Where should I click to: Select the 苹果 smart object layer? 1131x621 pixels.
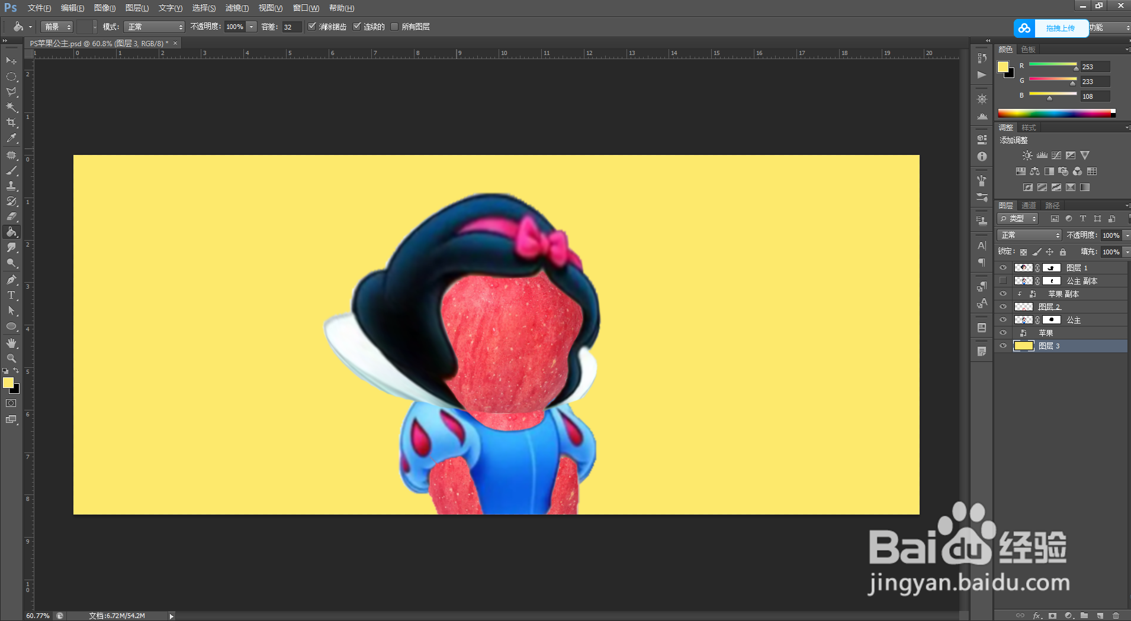tap(1061, 333)
